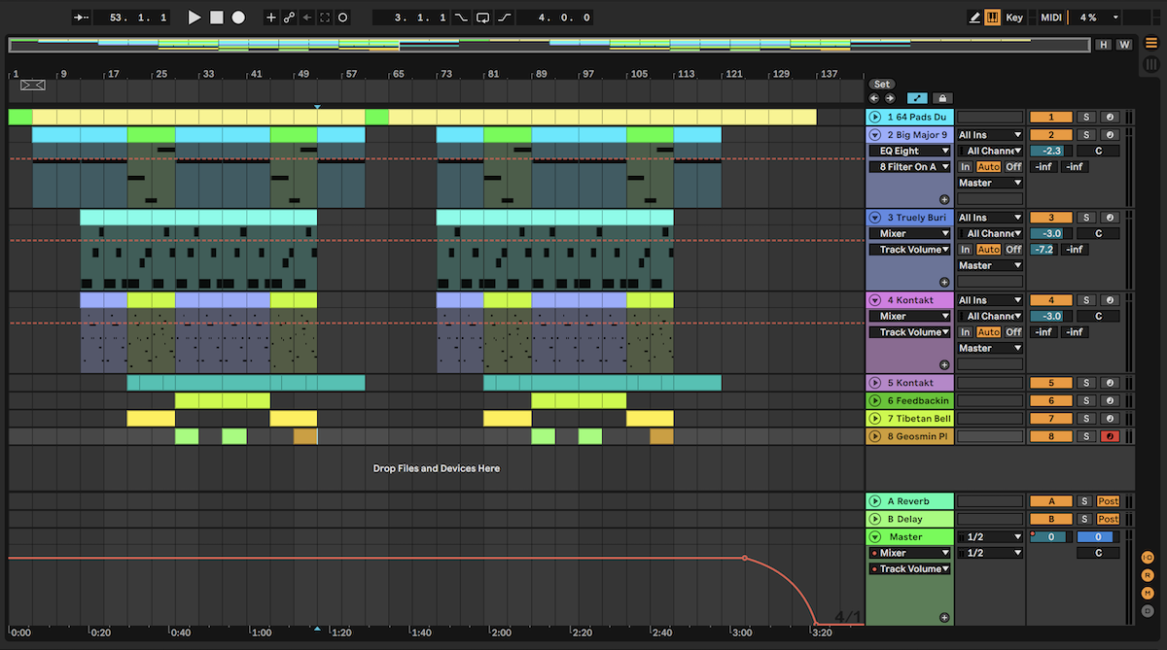The width and height of the screenshot is (1167, 650).
Task: Open Track Volume chooser on Truely Buri track
Action: [x=909, y=250]
